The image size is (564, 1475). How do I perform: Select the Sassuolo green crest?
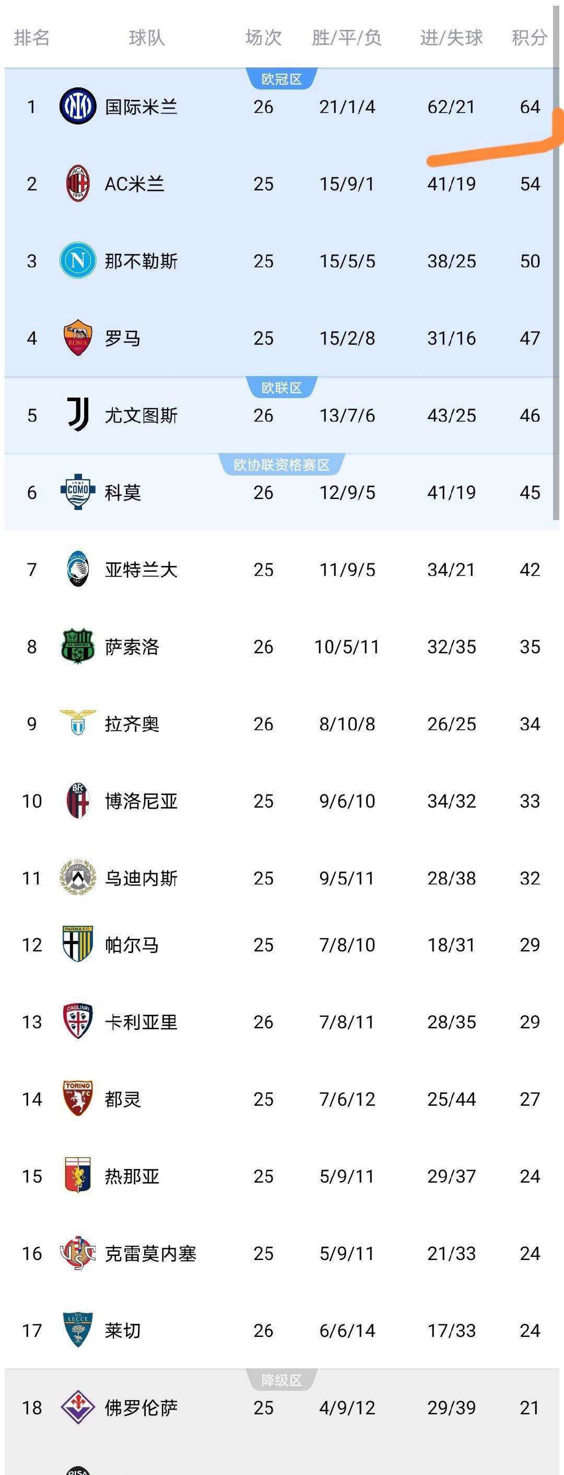tap(78, 646)
